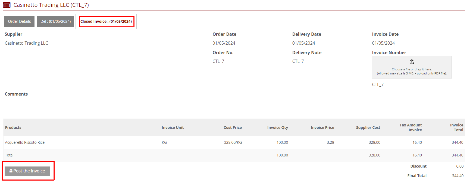Click the lock icon on Post the Invoice
467x183 pixels.
[x=11, y=171]
